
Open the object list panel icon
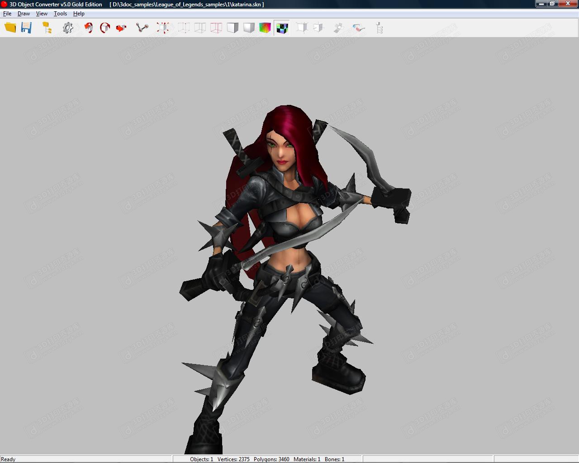coord(380,28)
